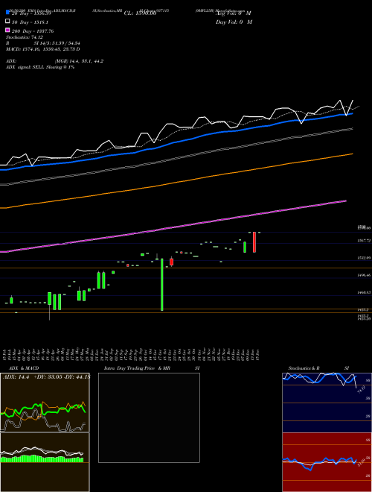The width and height of the screenshot is (372, 492).
Task: Click the RSI 14/5 values line
Action: pos(43,43)
